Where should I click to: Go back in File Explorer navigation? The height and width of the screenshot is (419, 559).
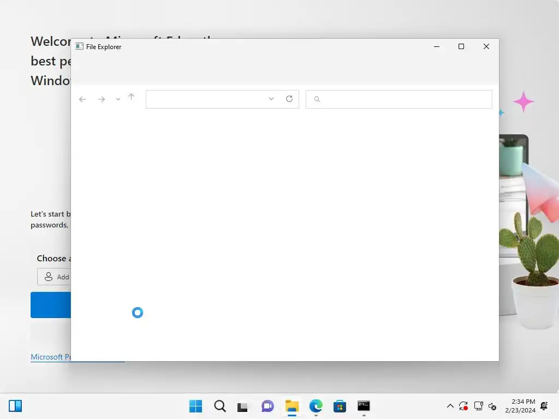(x=82, y=99)
